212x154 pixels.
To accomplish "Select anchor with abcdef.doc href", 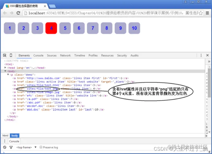I will [49, 106].
